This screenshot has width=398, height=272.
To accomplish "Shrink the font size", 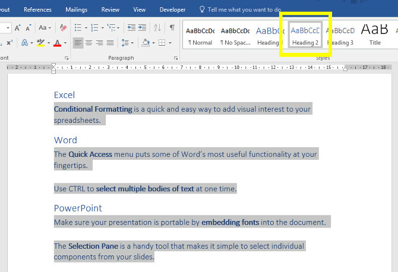I will click(x=28, y=28).
